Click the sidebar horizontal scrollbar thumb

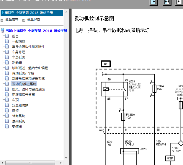[x=30, y=163]
